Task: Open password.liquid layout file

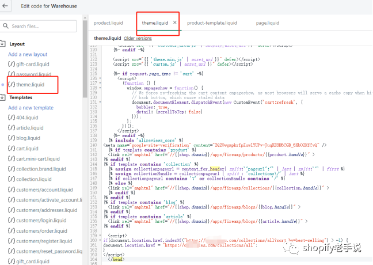Action: click(30, 74)
